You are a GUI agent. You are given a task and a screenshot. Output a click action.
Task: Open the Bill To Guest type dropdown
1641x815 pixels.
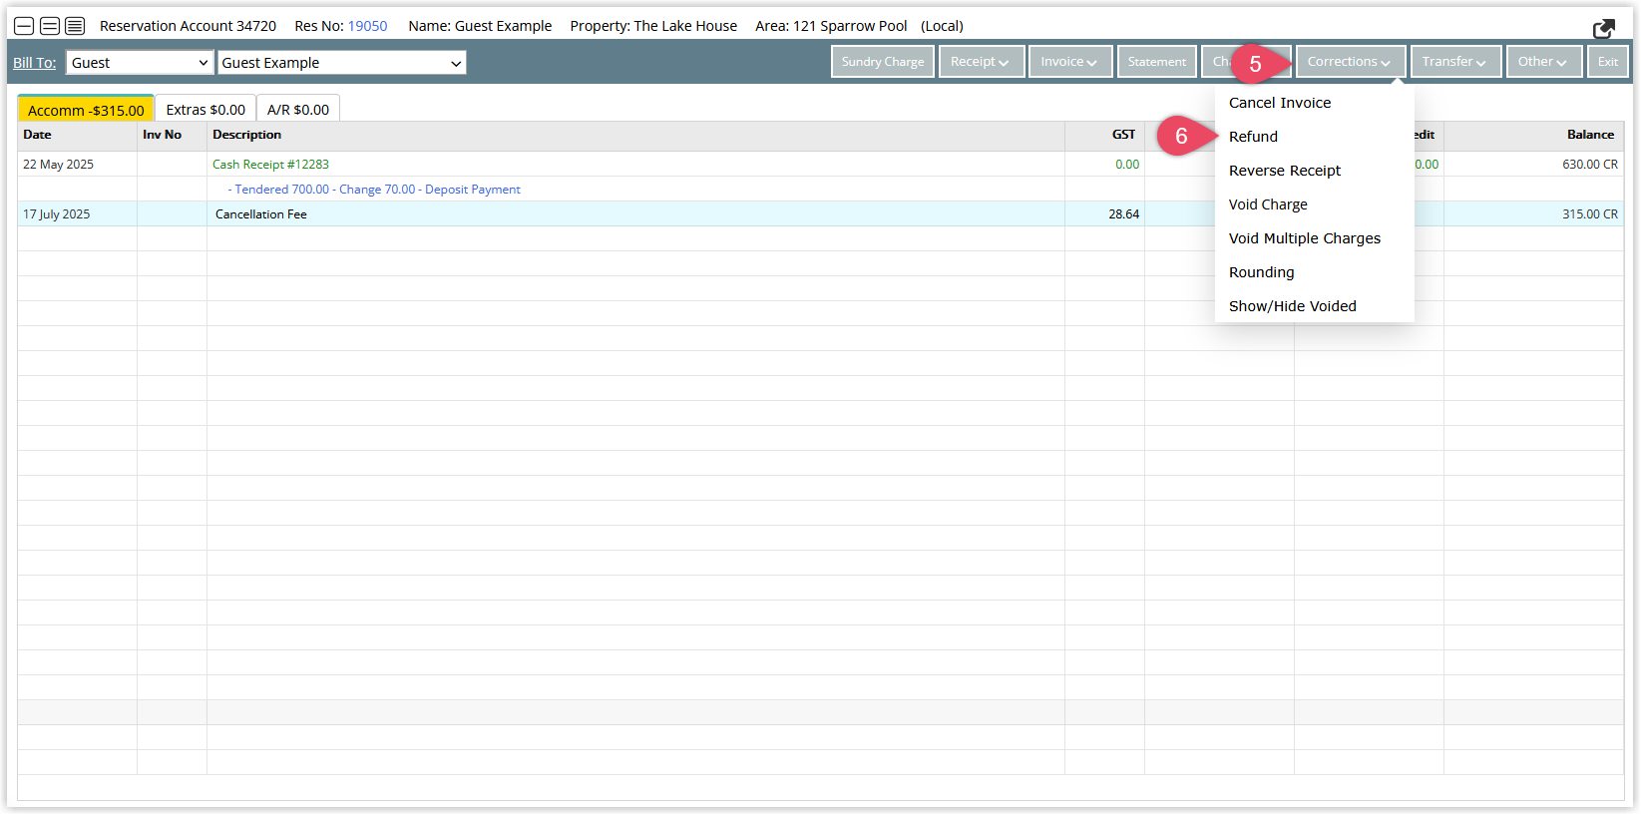(141, 63)
